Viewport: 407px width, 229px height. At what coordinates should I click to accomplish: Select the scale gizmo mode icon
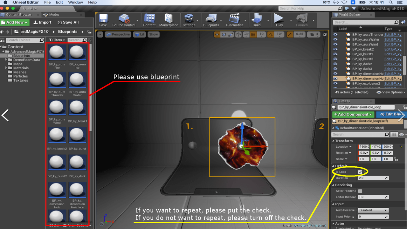(x=231, y=34)
